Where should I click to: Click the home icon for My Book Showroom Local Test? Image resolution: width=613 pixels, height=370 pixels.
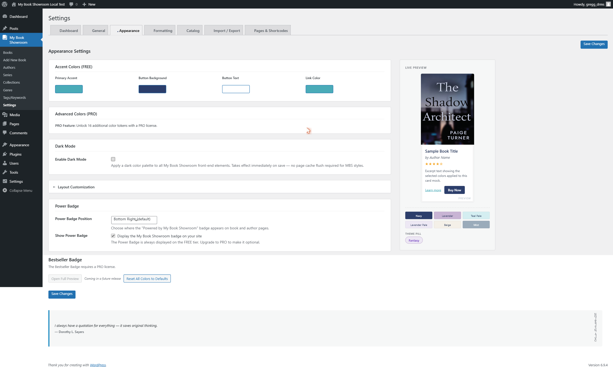14,4
